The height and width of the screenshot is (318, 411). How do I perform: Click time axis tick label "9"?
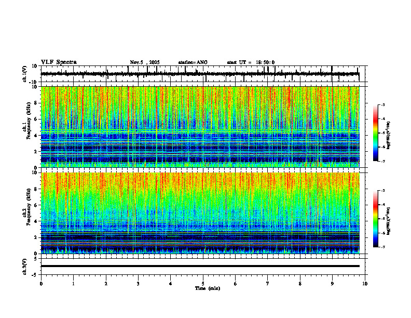(332, 284)
